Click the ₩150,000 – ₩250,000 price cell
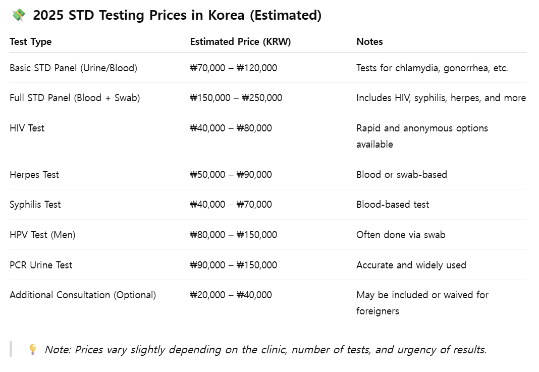The image size is (539, 372). click(x=236, y=98)
